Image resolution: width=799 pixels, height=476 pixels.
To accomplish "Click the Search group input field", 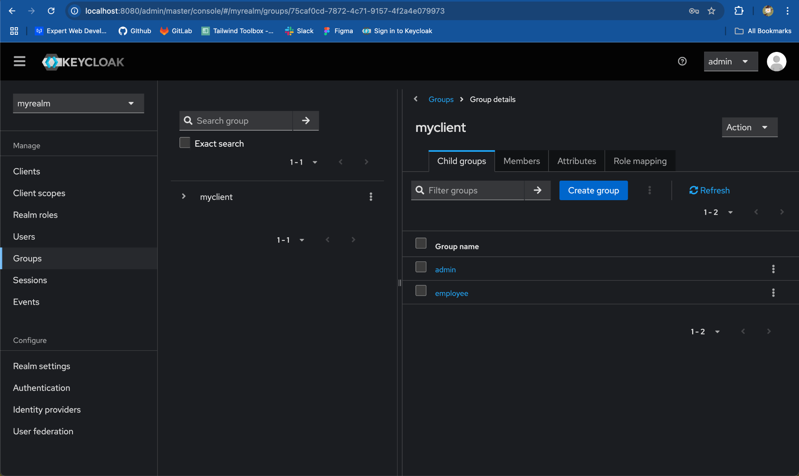I will pos(242,121).
